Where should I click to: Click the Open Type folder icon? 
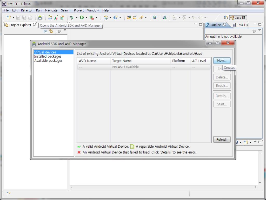129,17
